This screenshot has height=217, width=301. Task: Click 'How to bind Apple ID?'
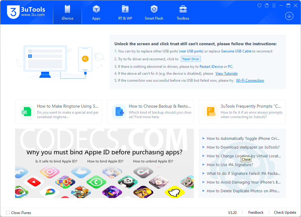[x=105, y=161]
